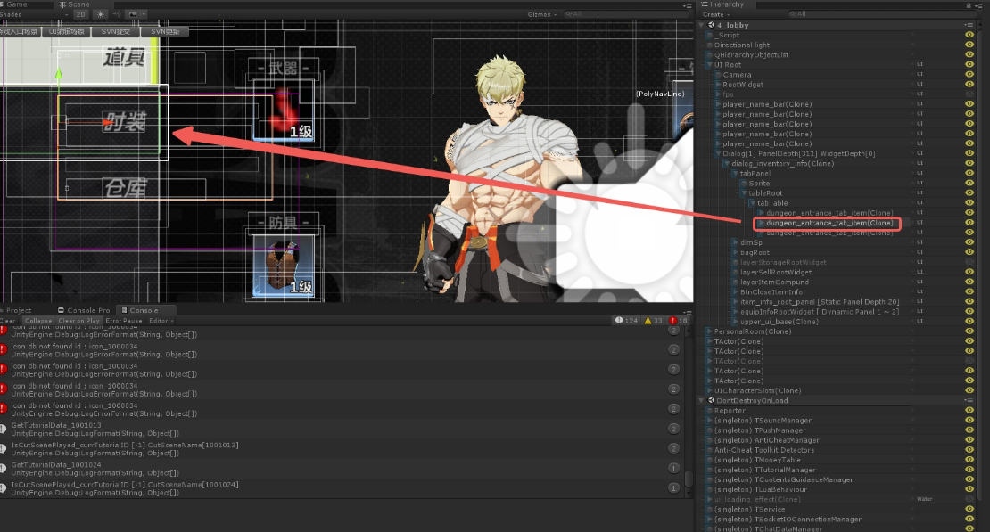The height and width of the screenshot is (532, 990).
Task: Toggle scene lighting sun icon
Action: [x=101, y=14]
